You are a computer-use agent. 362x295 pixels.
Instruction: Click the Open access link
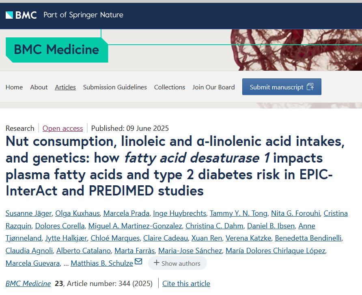[62, 128]
